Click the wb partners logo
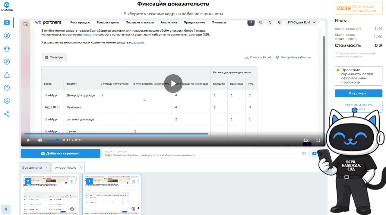The height and width of the screenshot is (215, 386). click(48, 23)
